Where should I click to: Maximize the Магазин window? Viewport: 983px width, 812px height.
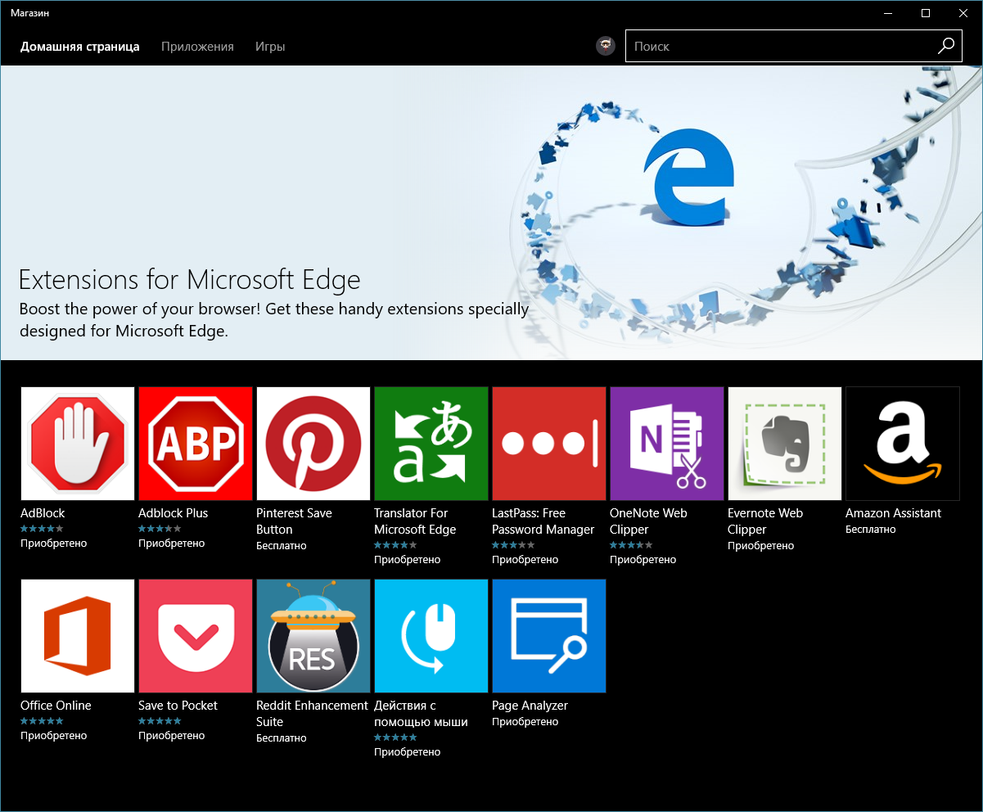coord(926,13)
